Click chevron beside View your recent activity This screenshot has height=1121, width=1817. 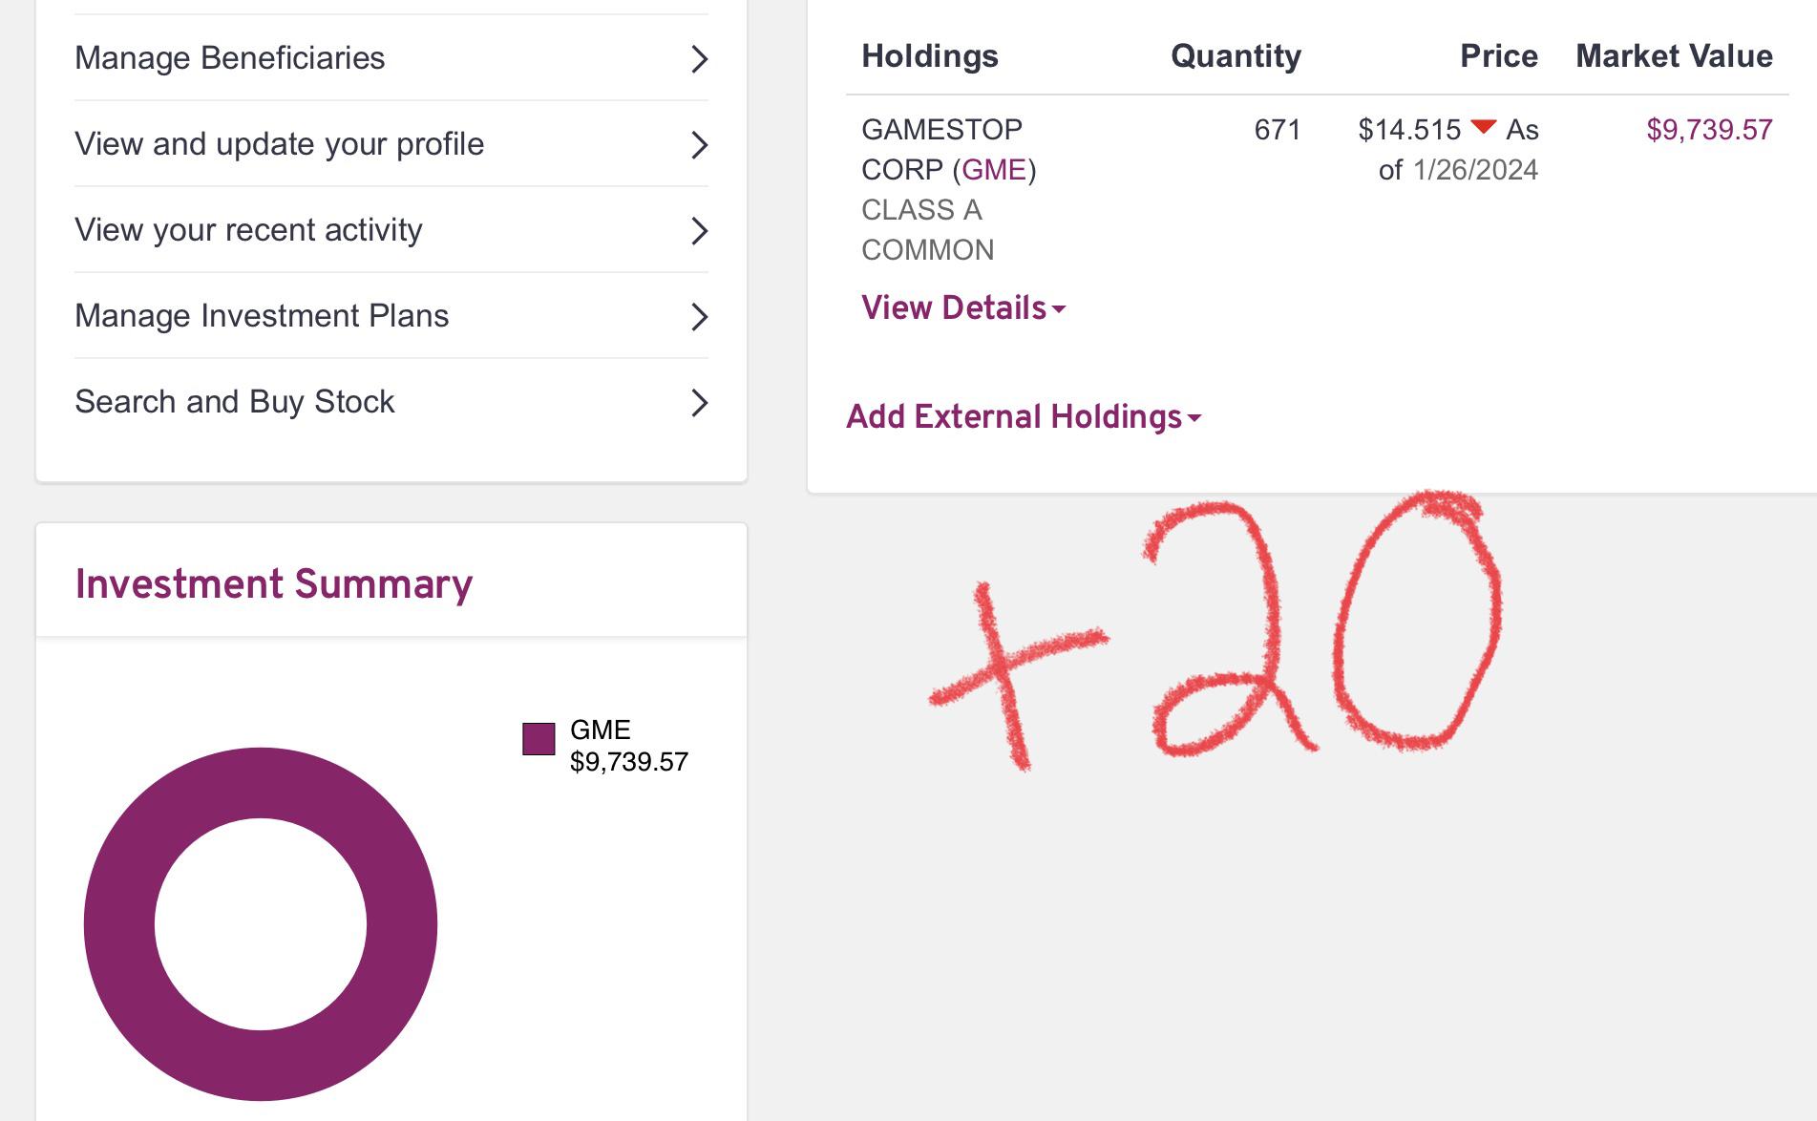(699, 231)
